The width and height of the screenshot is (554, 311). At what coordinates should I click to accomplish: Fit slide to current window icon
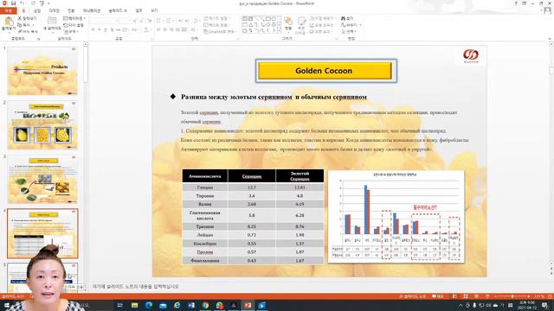(x=550, y=296)
